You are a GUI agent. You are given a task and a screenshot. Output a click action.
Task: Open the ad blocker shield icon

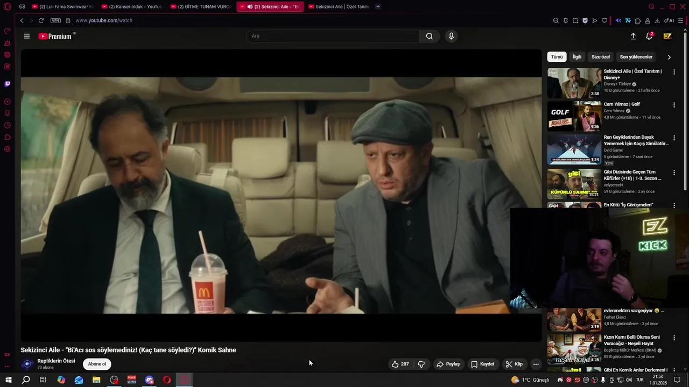coord(585,20)
